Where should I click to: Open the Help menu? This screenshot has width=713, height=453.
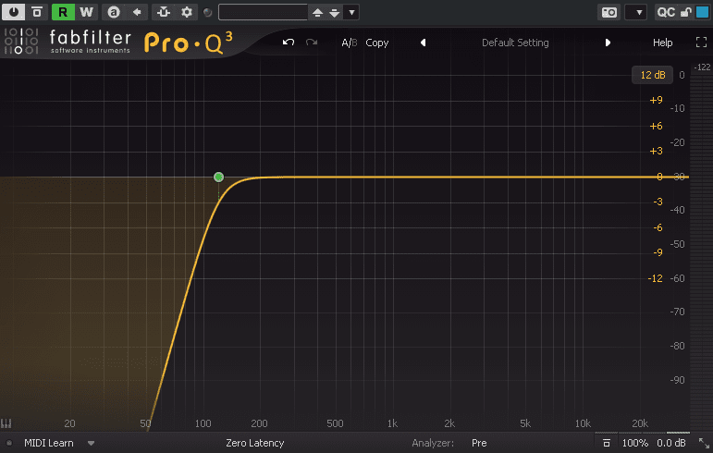662,43
